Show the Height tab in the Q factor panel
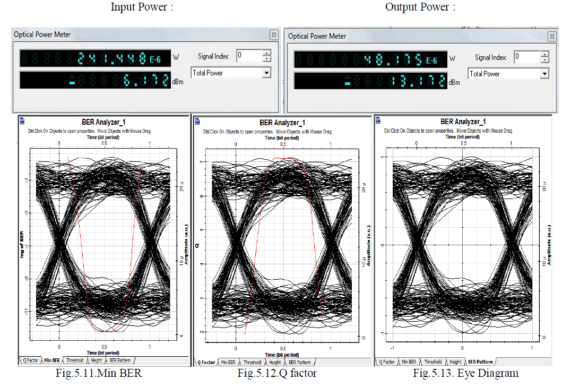The image size is (562, 388). pyautogui.click(x=275, y=363)
